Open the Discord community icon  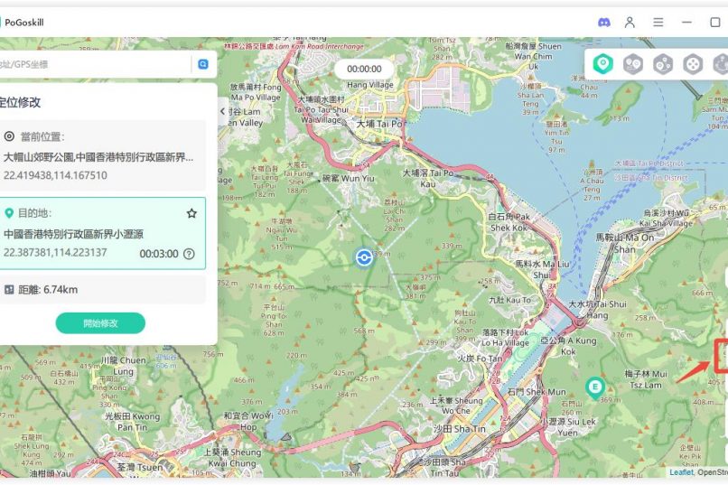(x=604, y=22)
